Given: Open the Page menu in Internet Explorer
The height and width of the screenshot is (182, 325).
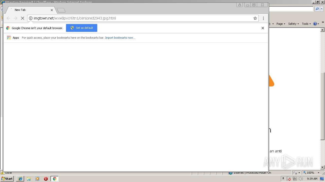Looking at the screenshot, I should pos(281,24).
